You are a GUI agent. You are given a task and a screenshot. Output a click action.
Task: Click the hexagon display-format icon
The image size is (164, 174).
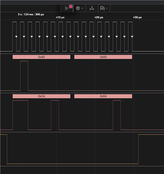(78, 8)
